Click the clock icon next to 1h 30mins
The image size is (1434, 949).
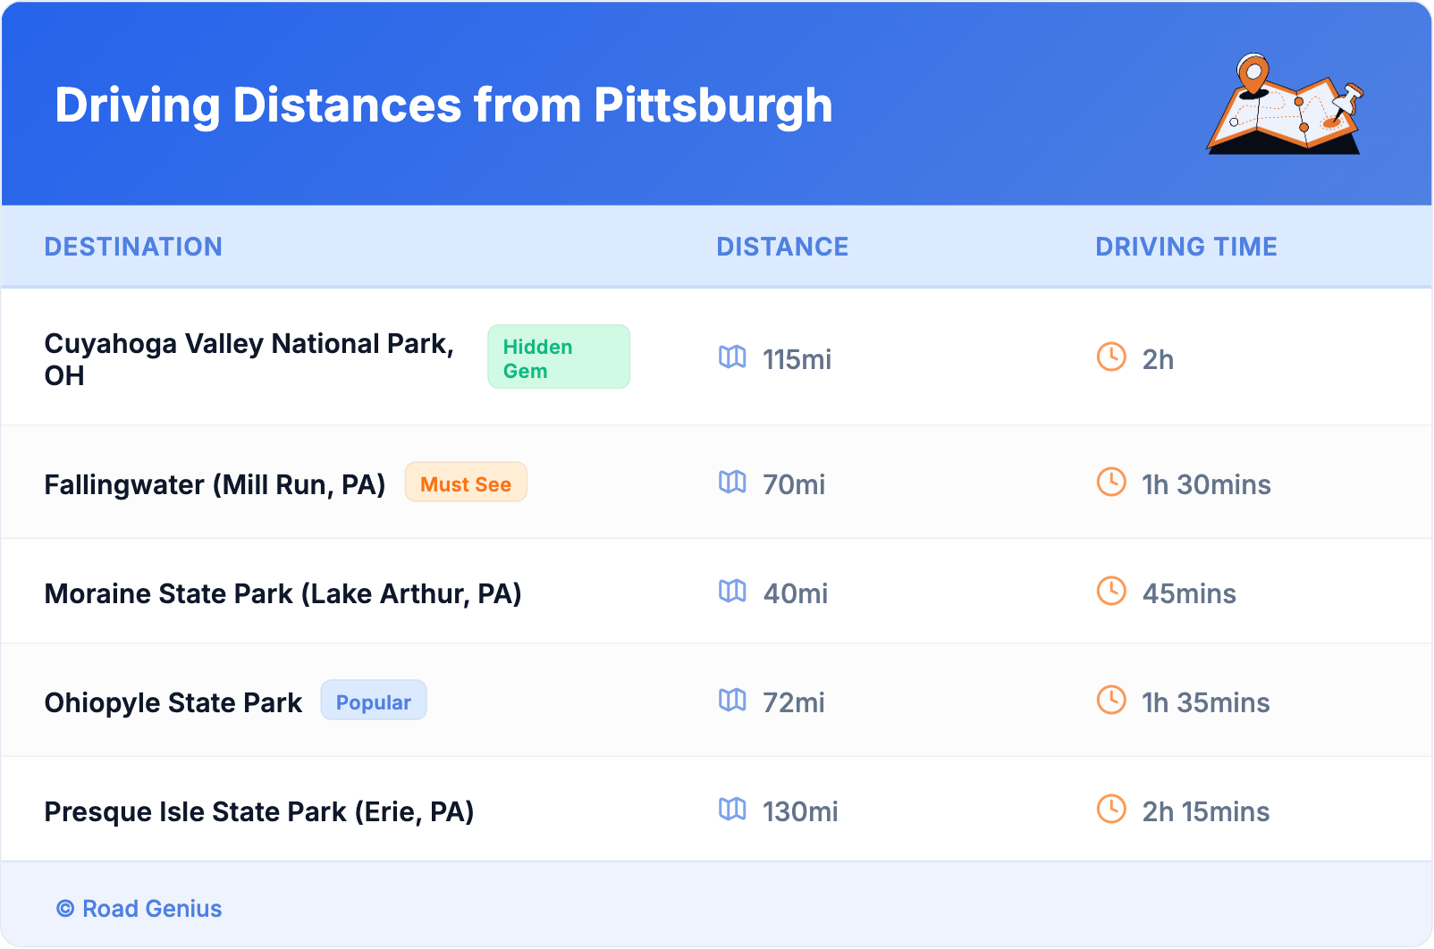[1111, 482]
